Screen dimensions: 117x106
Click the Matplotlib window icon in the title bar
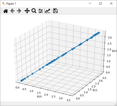point(4,4)
